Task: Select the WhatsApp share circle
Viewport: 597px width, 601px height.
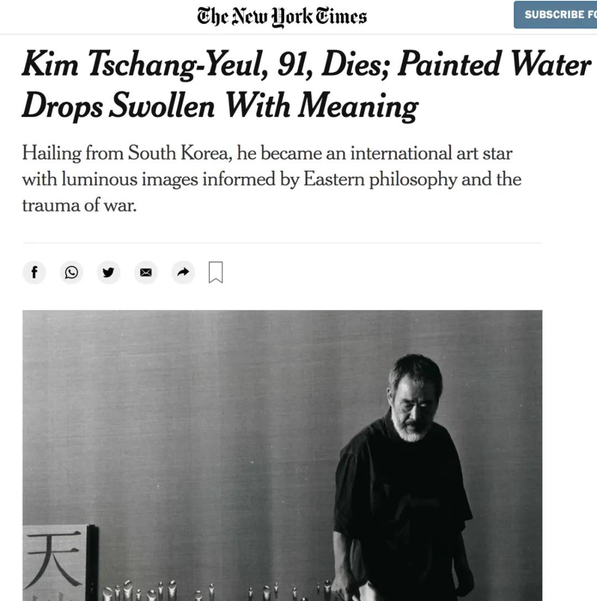Action: tap(71, 272)
